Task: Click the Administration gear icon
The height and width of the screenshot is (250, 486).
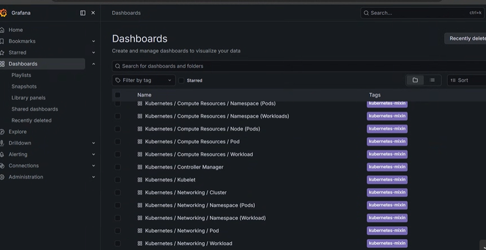Action: (x=2, y=177)
